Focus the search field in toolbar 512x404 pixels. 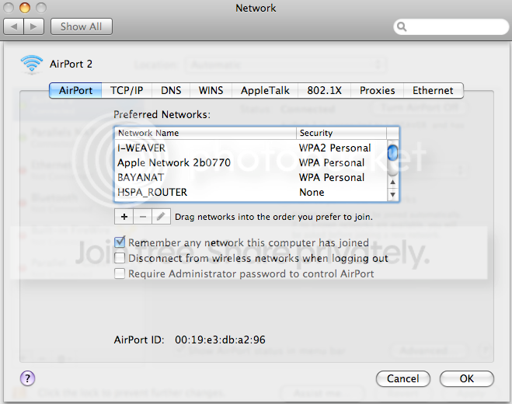click(451, 26)
